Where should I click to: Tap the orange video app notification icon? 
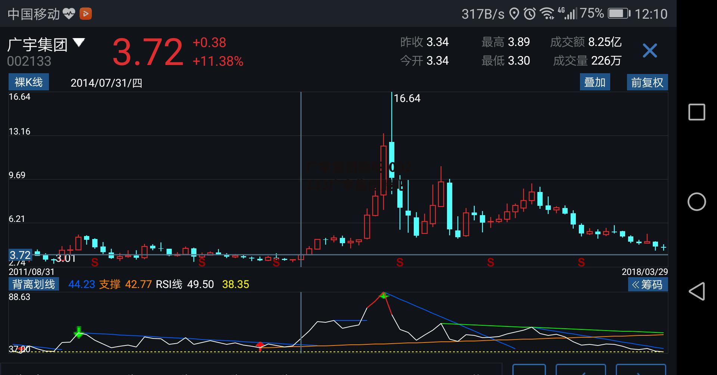[x=86, y=14]
